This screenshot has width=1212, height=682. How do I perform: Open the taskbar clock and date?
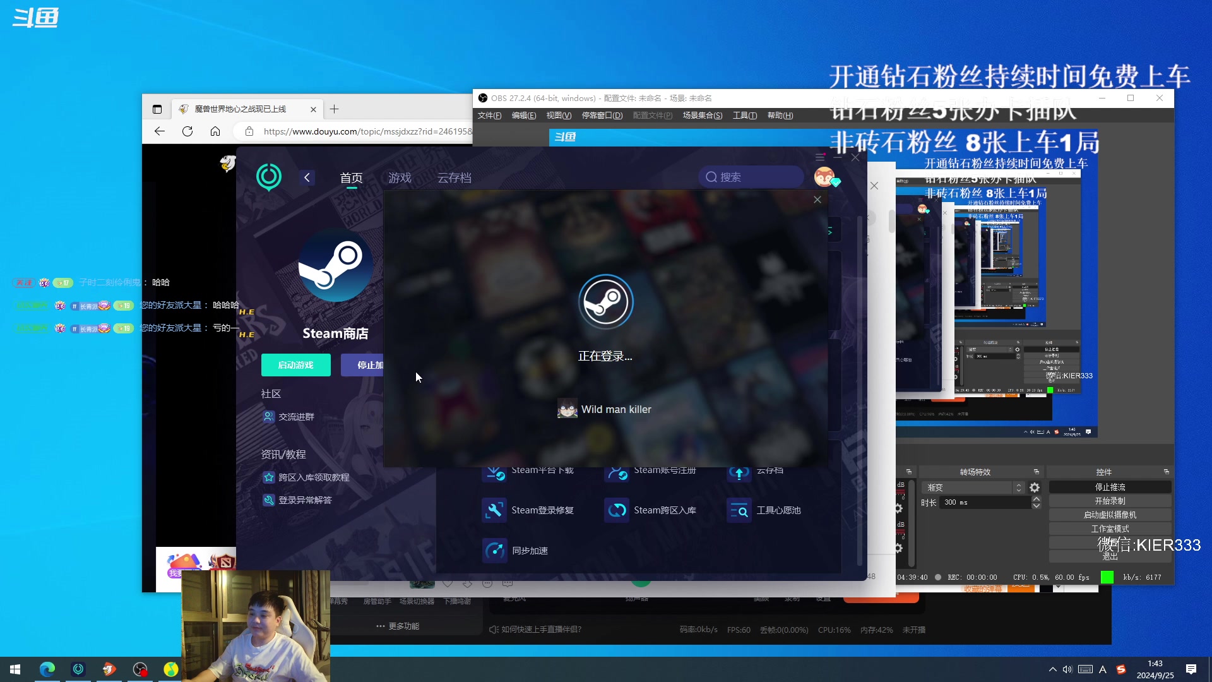(x=1155, y=669)
